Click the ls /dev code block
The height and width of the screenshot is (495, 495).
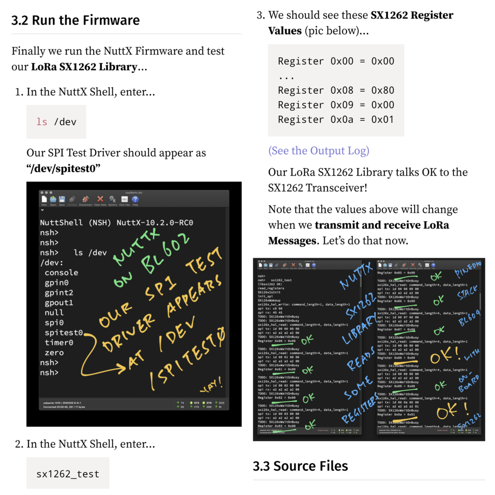pyautogui.click(x=56, y=122)
